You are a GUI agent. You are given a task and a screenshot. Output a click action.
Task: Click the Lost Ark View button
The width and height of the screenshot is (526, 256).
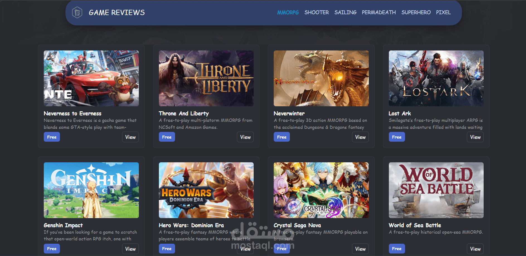pyautogui.click(x=475, y=137)
